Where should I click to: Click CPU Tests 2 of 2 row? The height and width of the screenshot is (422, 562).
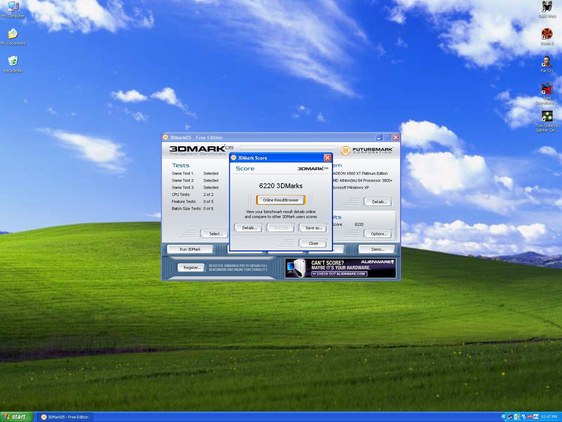[x=192, y=194]
